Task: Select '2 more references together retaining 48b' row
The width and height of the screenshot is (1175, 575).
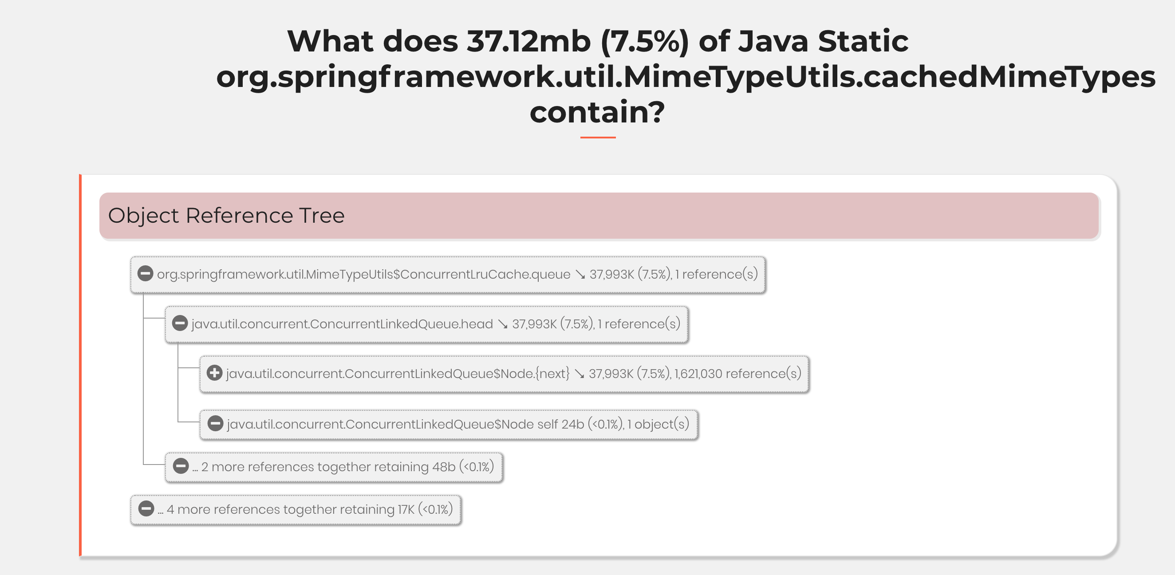Action: pyautogui.click(x=334, y=467)
